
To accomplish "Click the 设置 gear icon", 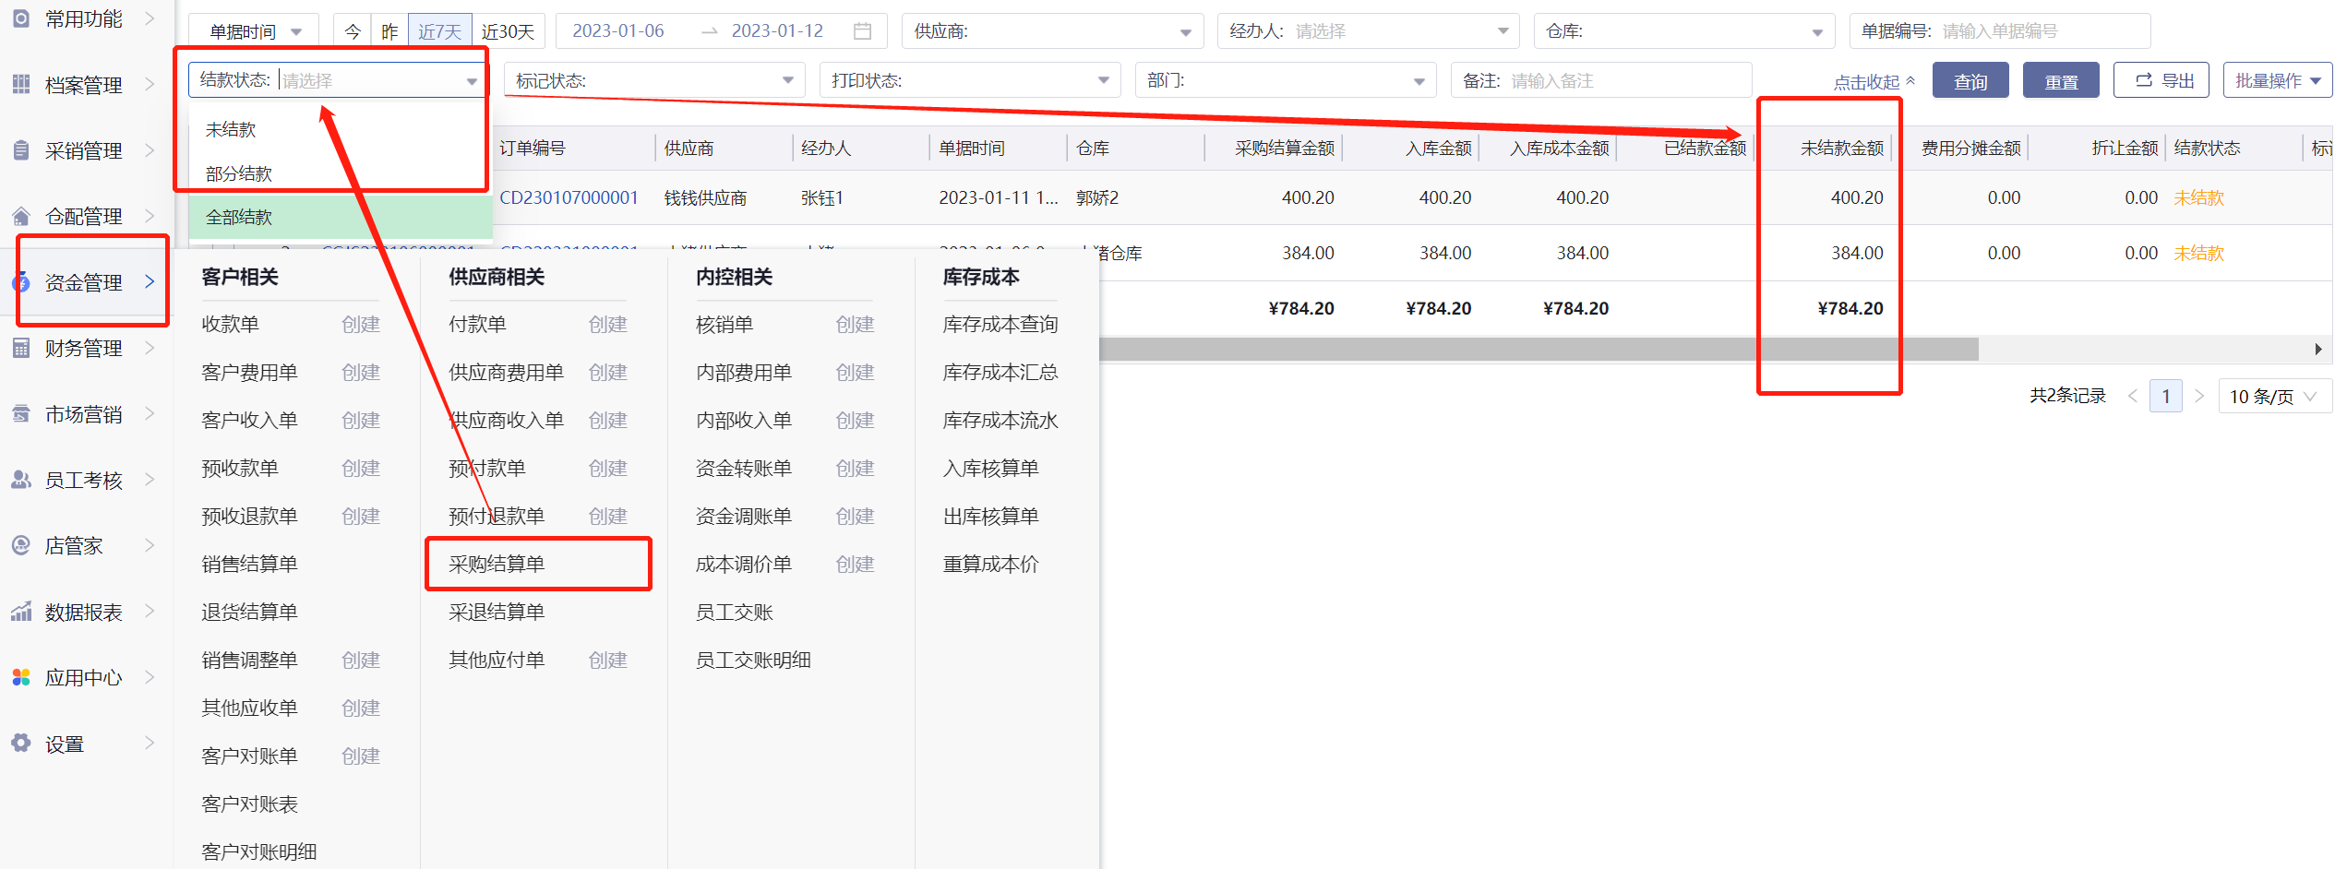I will point(21,744).
